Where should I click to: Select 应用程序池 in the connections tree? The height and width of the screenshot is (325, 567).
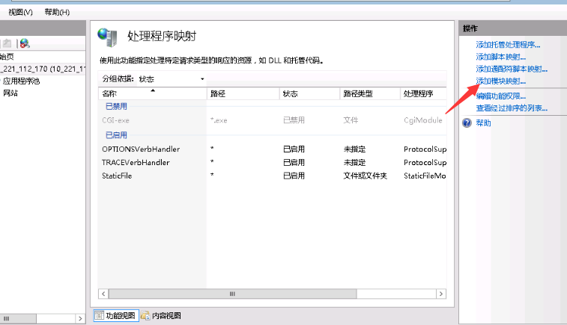(x=21, y=81)
